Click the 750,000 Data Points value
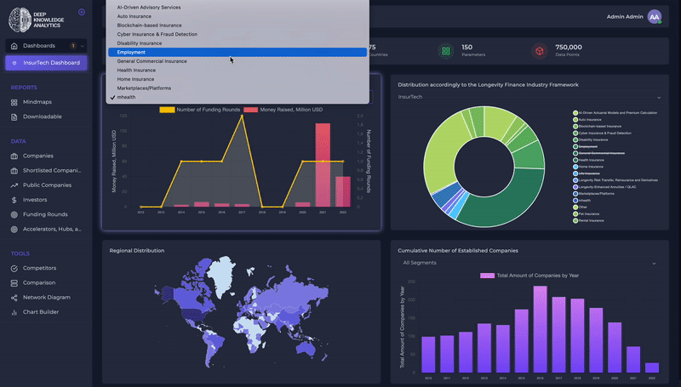 point(569,48)
